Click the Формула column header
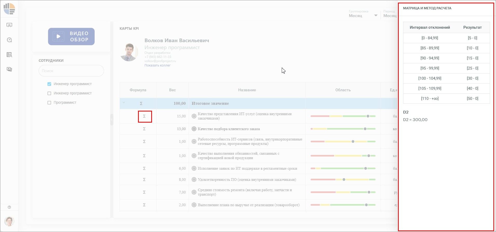Viewport: 496px width, 232px height. pyautogui.click(x=138, y=90)
